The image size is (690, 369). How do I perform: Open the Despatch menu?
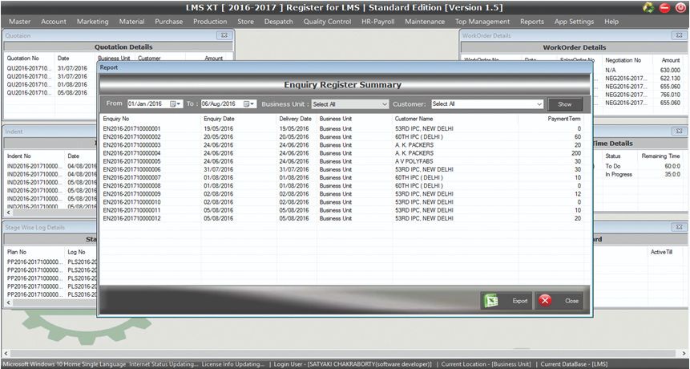(278, 22)
